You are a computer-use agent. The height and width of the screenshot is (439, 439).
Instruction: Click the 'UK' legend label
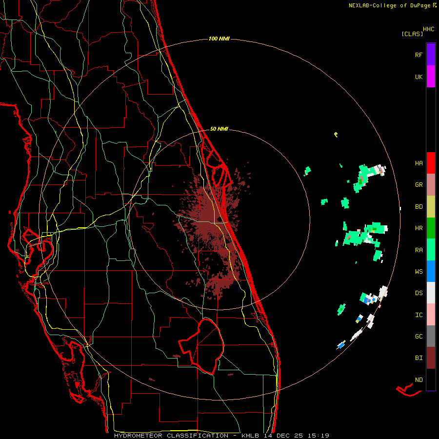click(419, 77)
